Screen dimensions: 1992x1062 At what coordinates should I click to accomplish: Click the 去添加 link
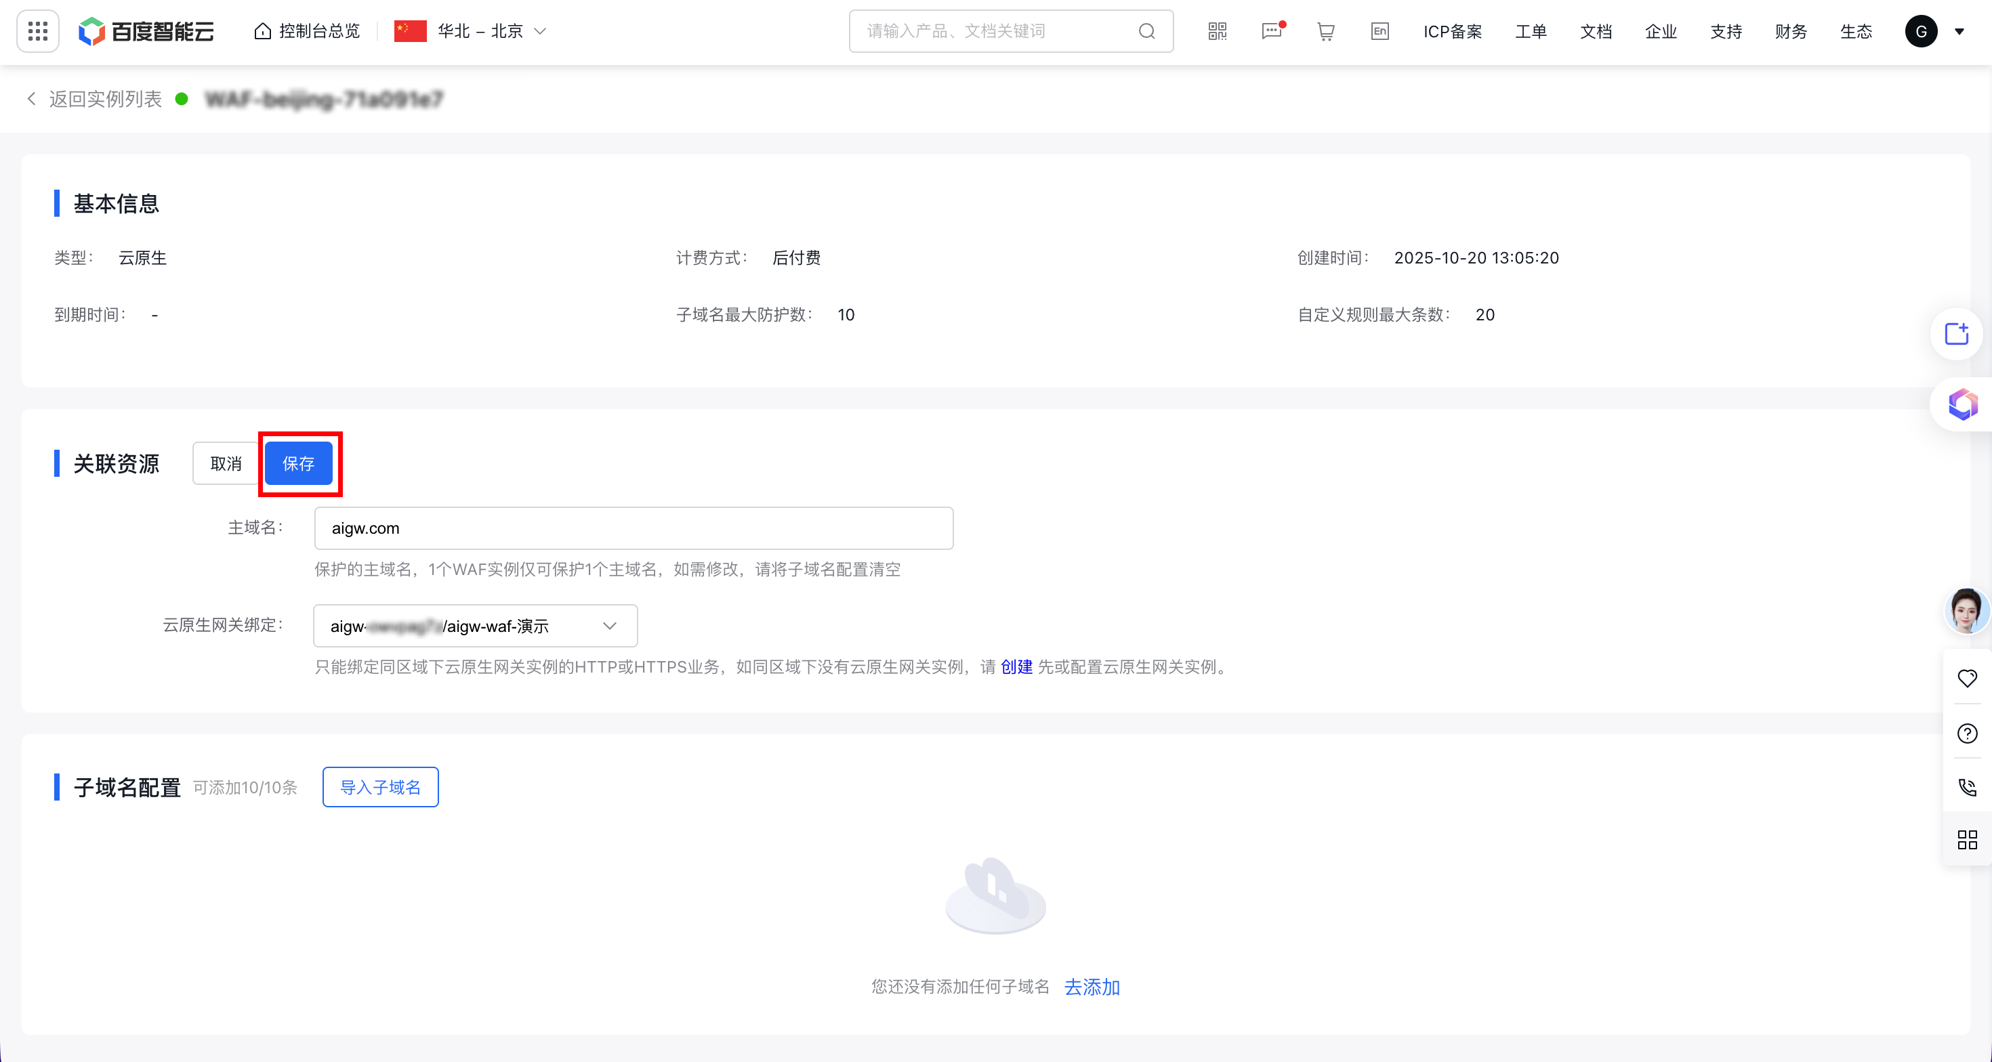(x=1091, y=986)
